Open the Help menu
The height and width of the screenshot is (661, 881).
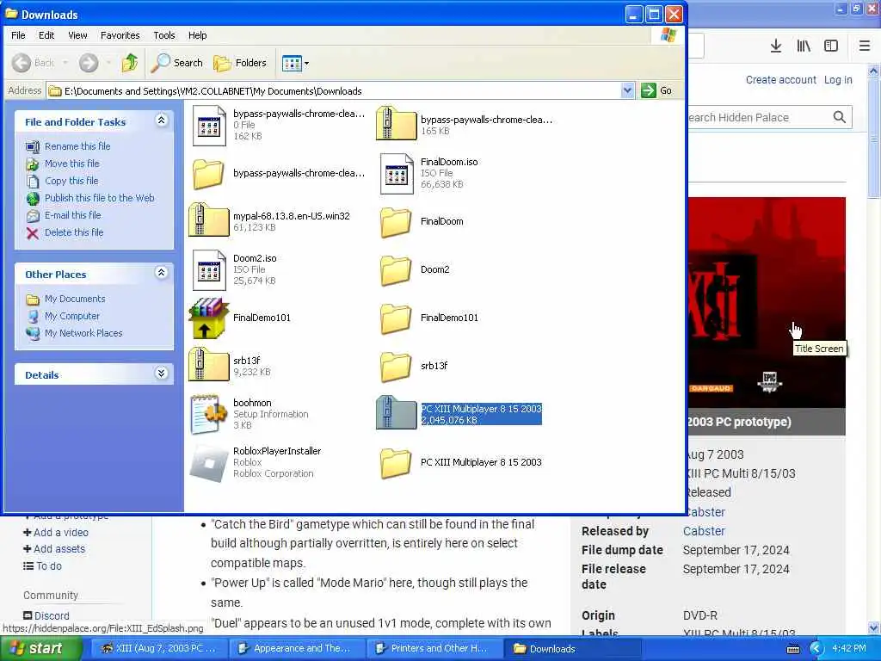(x=197, y=34)
